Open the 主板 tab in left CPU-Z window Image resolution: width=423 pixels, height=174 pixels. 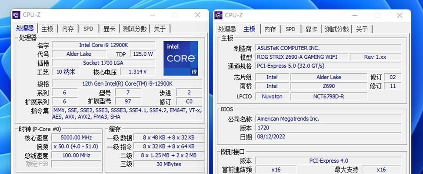click(x=47, y=29)
